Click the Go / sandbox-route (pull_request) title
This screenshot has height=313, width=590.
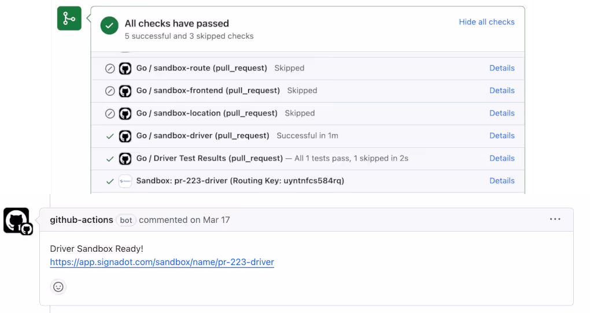pyautogui.click(x=202, y=68)
